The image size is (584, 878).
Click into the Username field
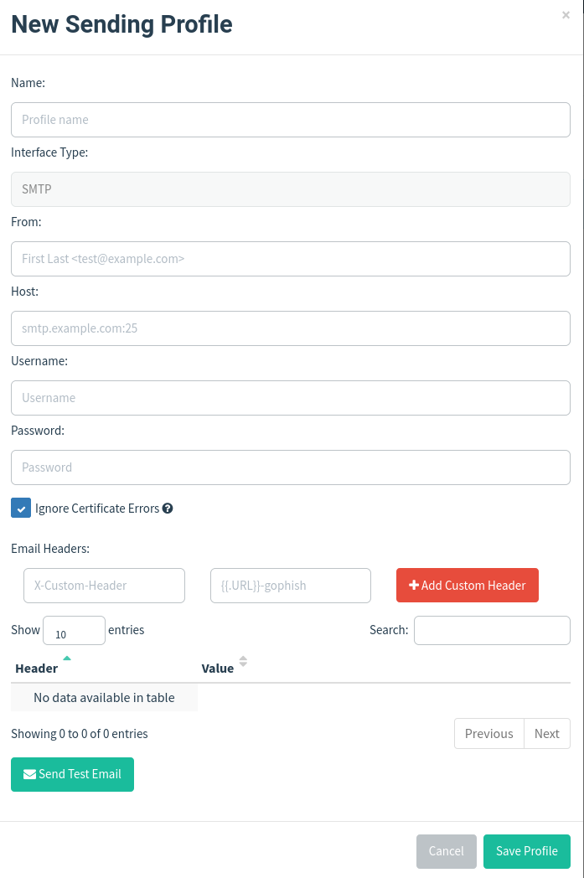pyautogui.click(x=290, y=398)
